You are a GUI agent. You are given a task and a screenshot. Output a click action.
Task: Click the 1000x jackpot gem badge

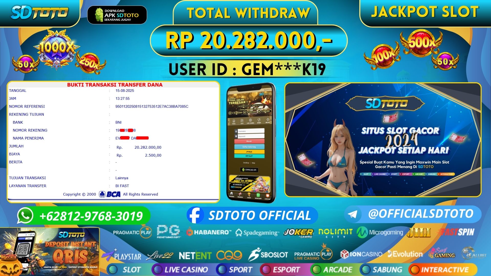[x=57, y=48]
